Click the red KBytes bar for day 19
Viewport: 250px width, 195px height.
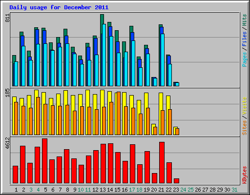tap(147, 167)
